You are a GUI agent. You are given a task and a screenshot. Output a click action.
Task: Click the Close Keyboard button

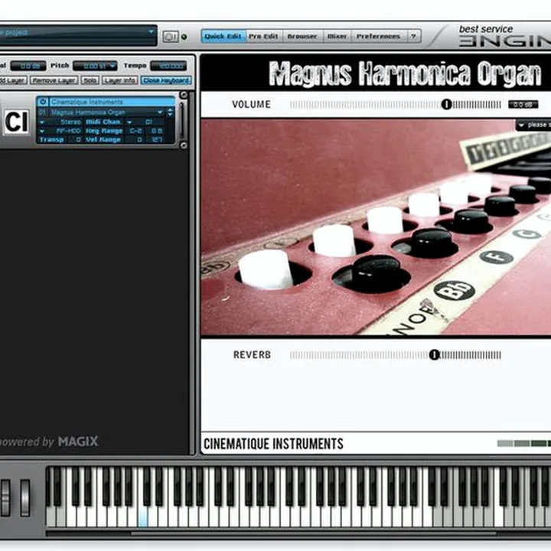click(x=166, y=80)
